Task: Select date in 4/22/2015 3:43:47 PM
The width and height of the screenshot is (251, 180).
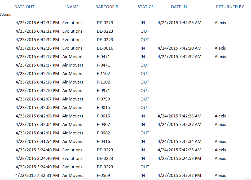Action: click(179, 175)
